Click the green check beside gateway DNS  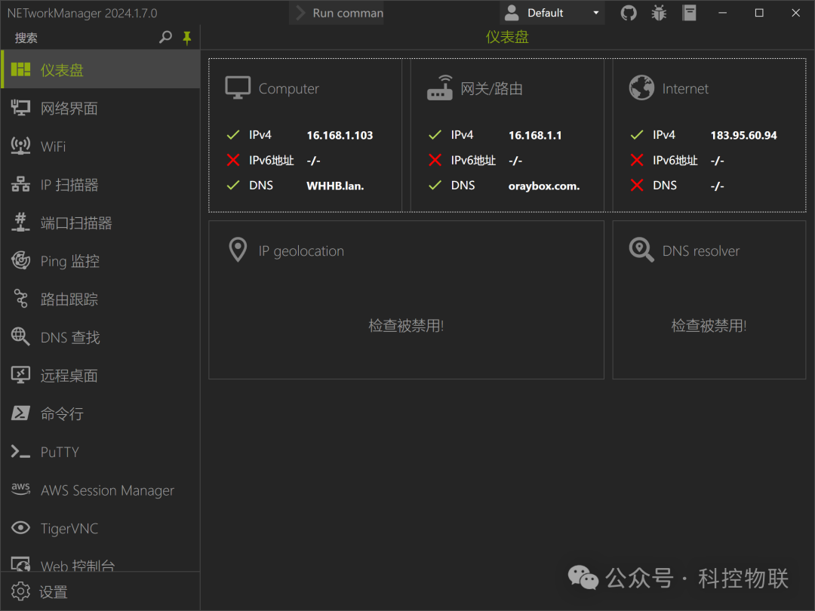[x=435, y=185]
